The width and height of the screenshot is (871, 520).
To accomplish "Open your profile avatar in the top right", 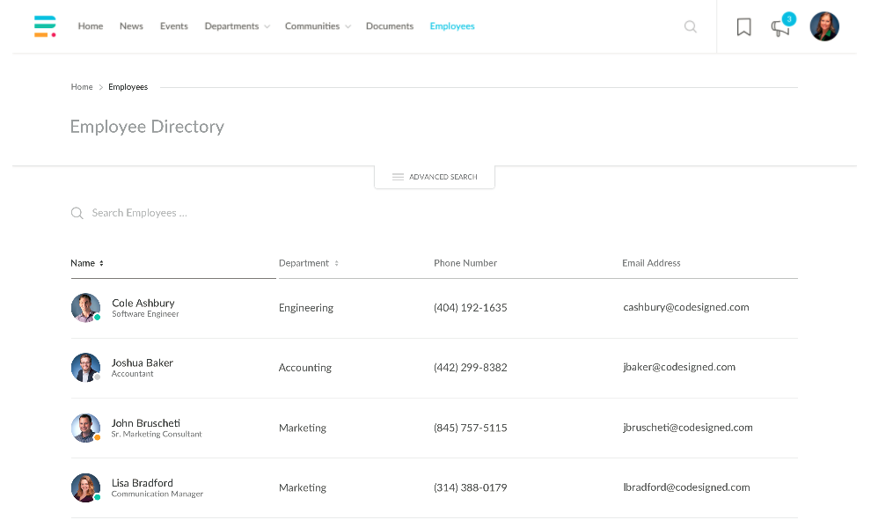I will coord(824,26).
